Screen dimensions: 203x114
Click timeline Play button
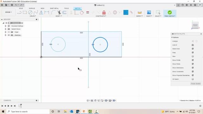(x=9, y=106)
